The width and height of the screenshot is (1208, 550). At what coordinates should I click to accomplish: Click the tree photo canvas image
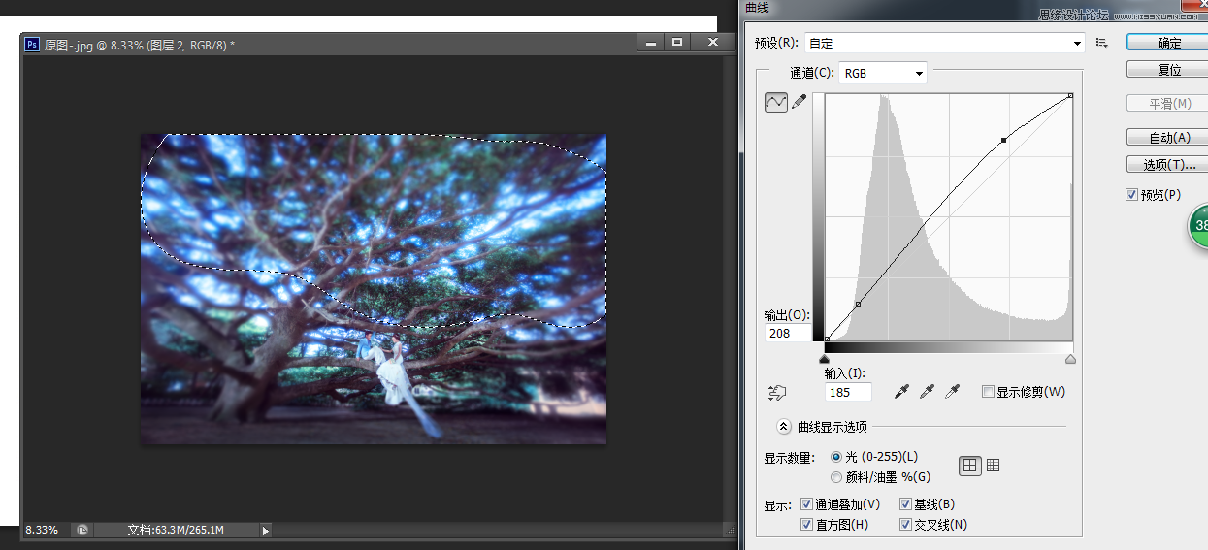click(374, 289)
